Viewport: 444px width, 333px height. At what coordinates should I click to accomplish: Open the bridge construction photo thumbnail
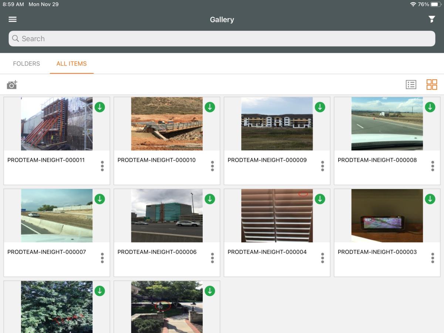166,124
